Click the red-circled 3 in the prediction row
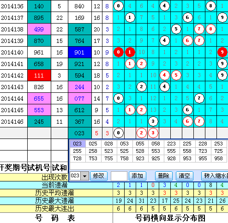Screen dimensions: 228x223 pos(153,133)
